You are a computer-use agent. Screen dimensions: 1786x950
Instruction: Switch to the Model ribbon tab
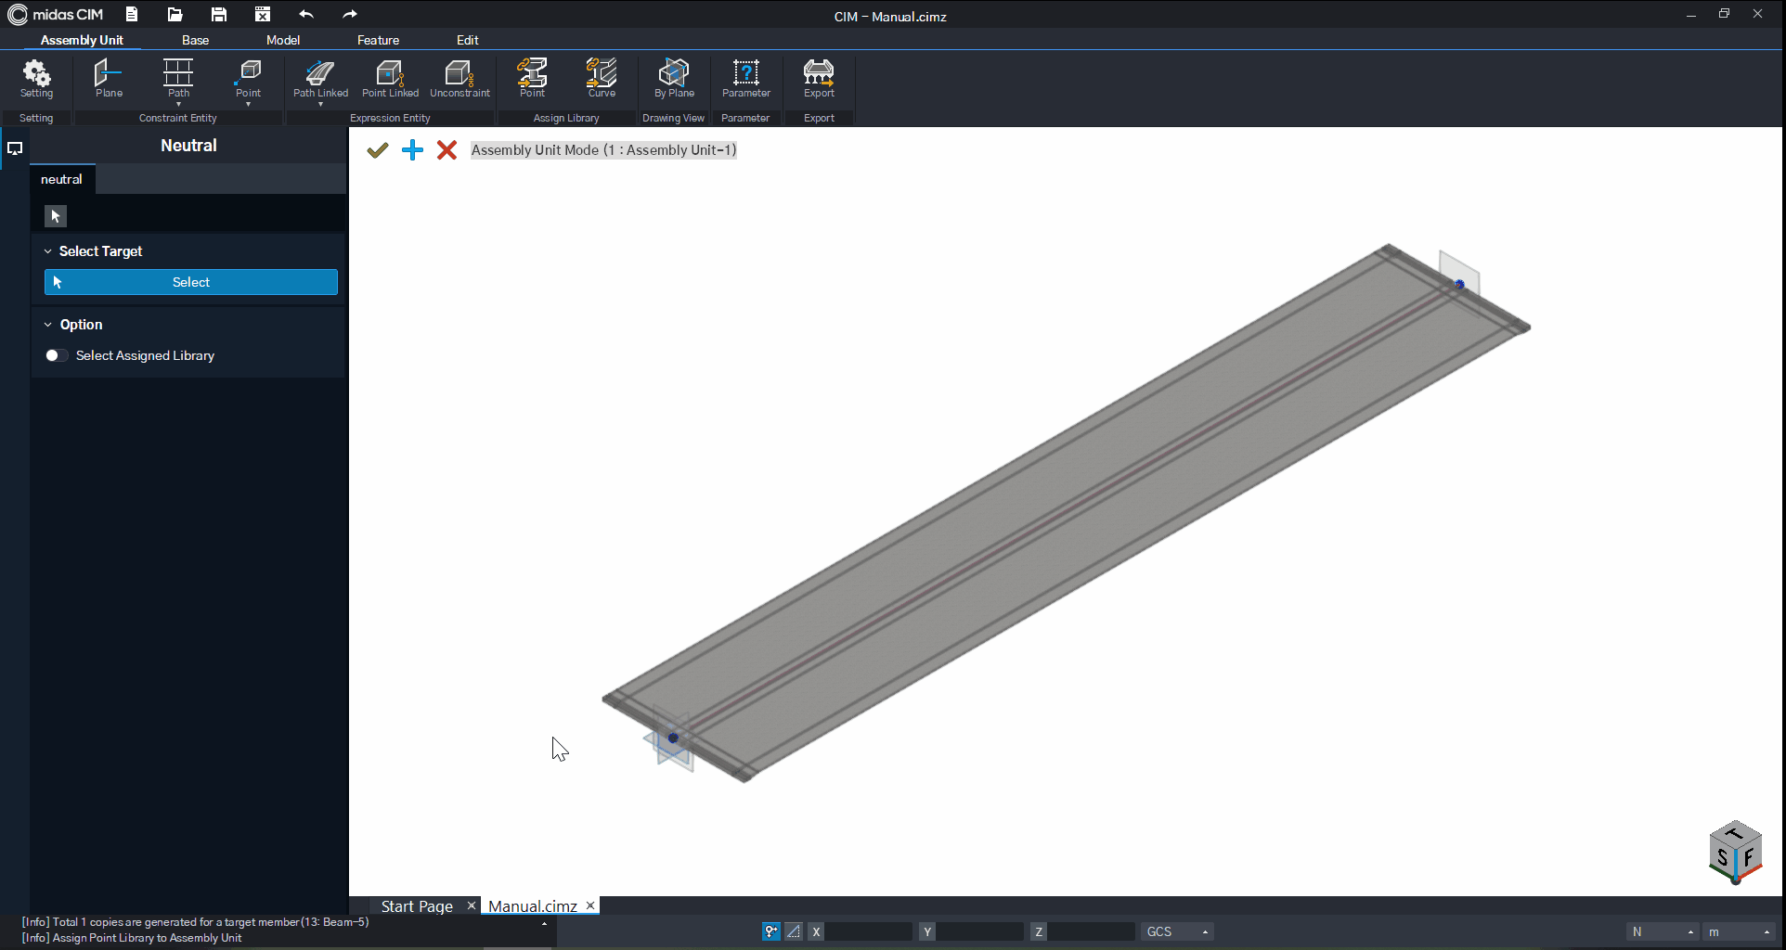[283, 40]
